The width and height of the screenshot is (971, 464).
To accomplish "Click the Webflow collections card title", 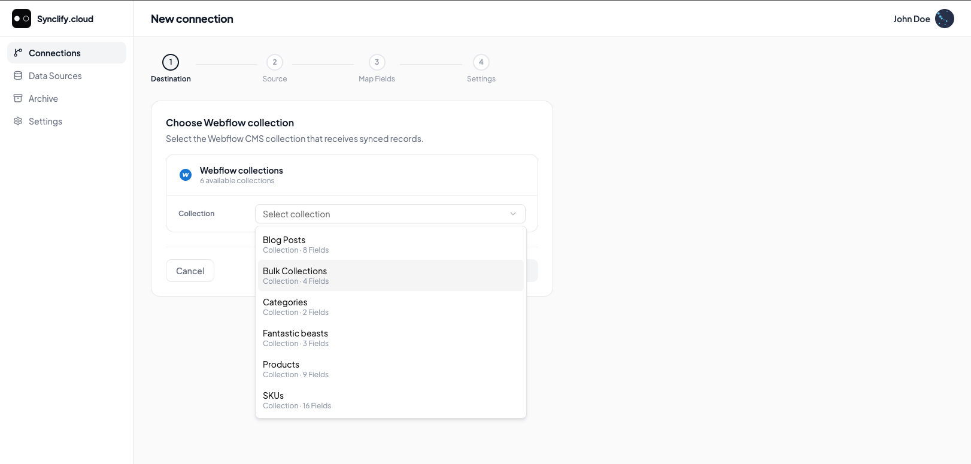I will click(x=241, y=171).
